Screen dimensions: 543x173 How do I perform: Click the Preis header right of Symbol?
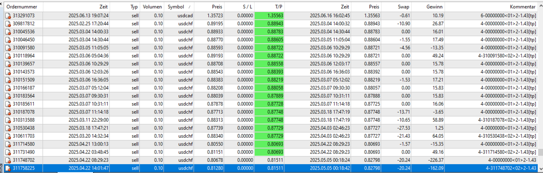pyautogui.click(x=209, y=7)
